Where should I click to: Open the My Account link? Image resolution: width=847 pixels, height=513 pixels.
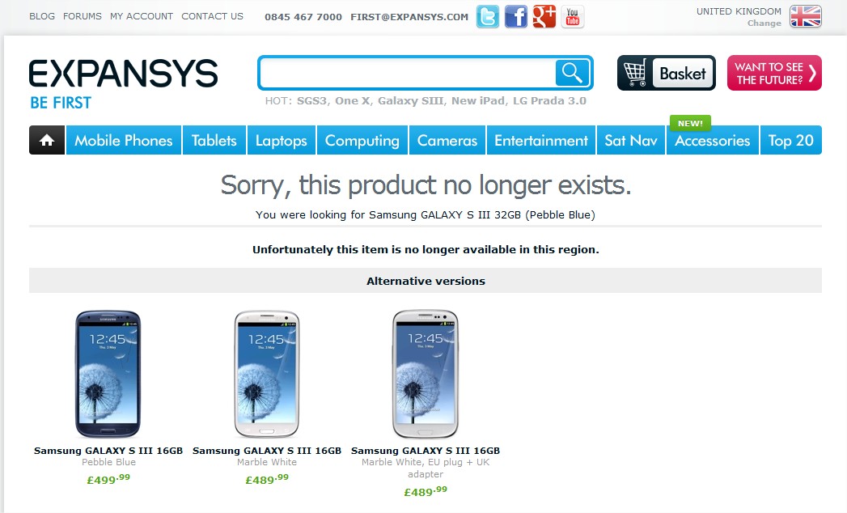pos(142,16)
